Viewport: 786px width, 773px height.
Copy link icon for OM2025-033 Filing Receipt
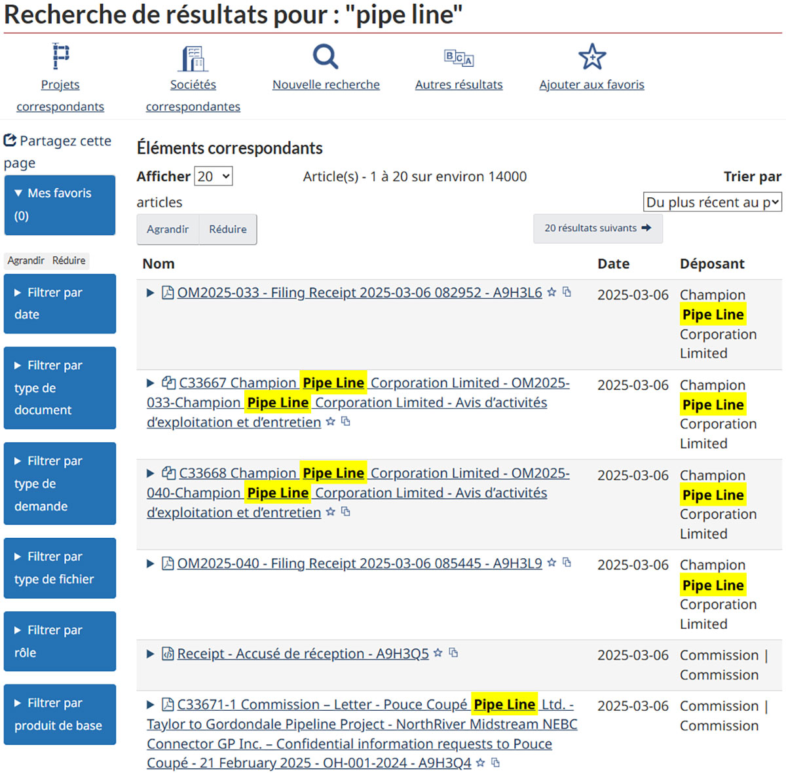[567, 292]
